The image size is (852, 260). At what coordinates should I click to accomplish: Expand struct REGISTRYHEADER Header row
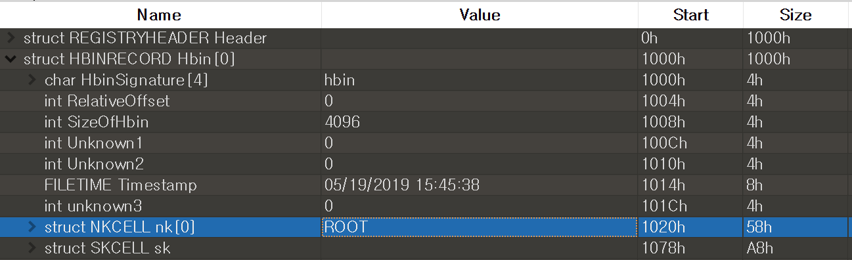(11, 38)
